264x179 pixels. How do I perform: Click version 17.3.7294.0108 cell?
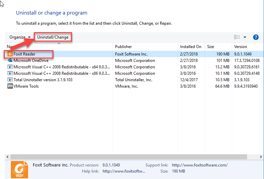point(247,61)
